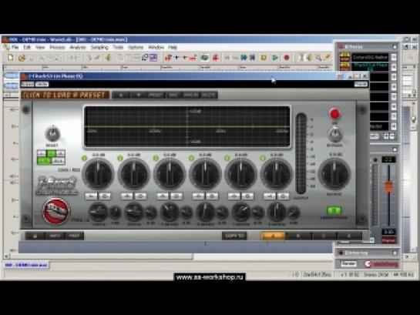Image resolution: width=420 pixels, height=315 pixels.
Task: Click the yellow square icon in WaveLab toolbar
Action: click(x=264, y=58)
